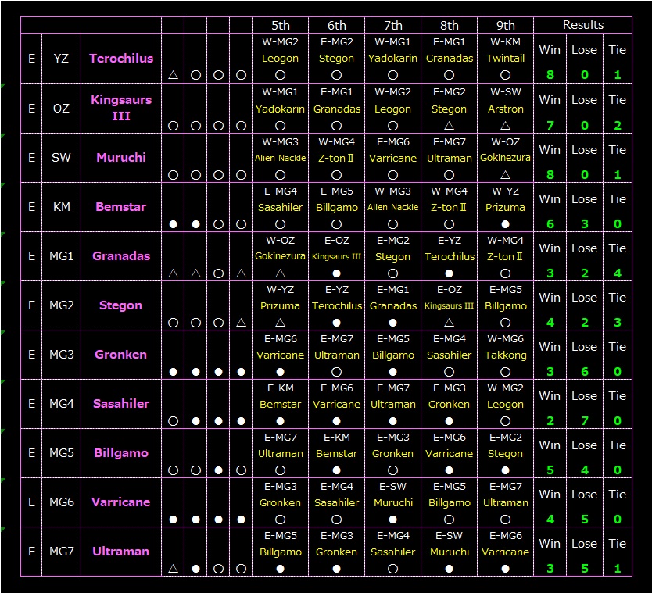This screenshot has height=593, width=652.
Task: Click the pink Stegon team name
Action: (x=121, y=305)
